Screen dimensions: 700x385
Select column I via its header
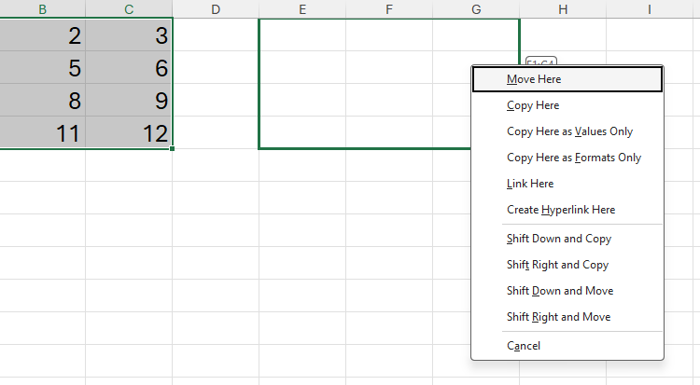pyautogui.click(x=649, y=9)
